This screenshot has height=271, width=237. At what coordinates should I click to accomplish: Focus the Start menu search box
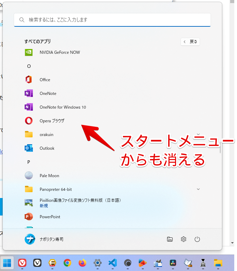click(112, 20)
